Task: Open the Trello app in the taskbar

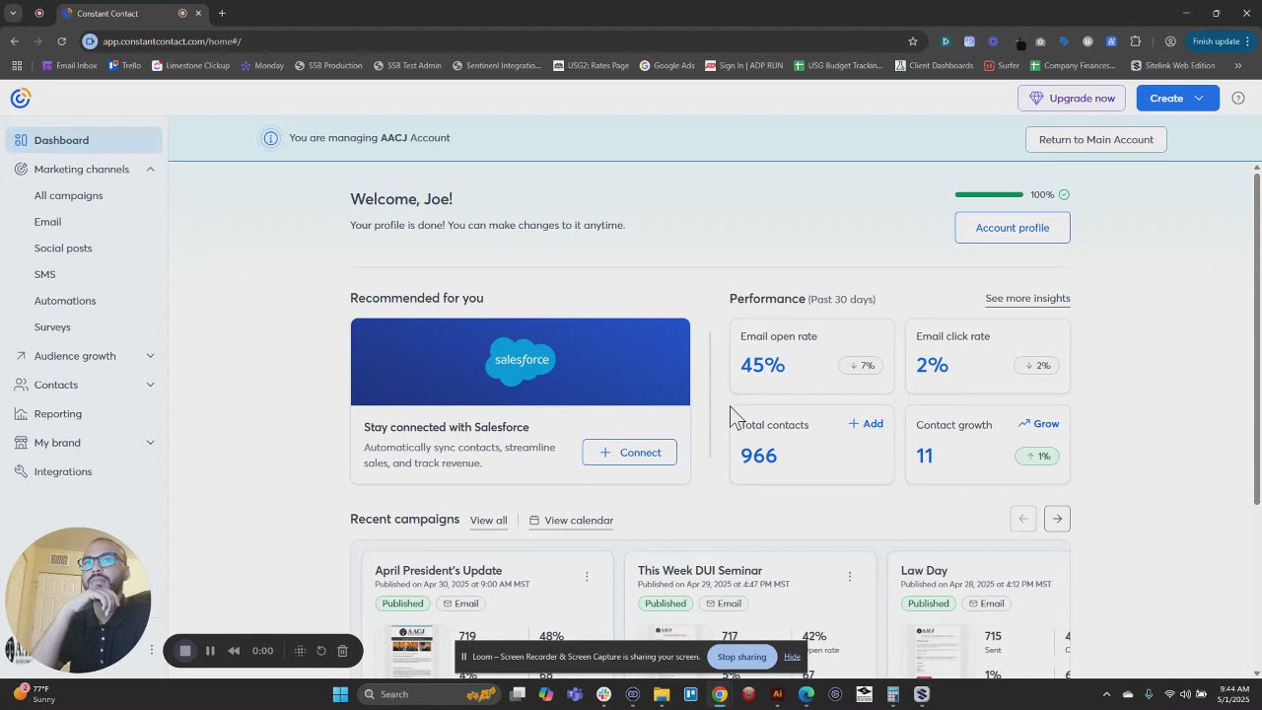Action: pos(691,694)
